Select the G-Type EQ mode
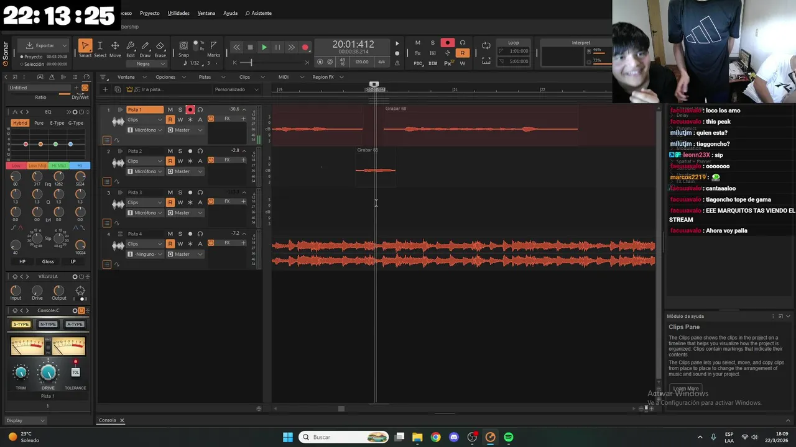The width and height of the screenshot is (796, 447). pos(76,123)
